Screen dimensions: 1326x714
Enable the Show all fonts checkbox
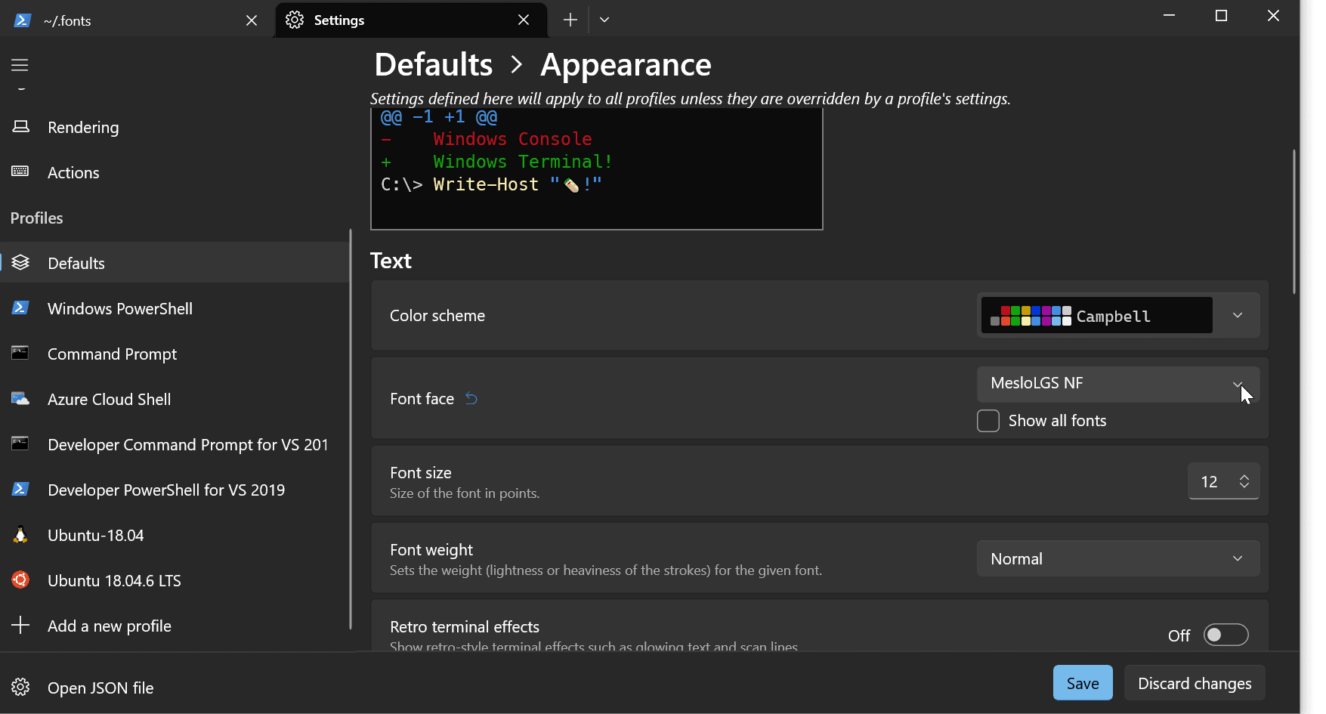[988, 421]
